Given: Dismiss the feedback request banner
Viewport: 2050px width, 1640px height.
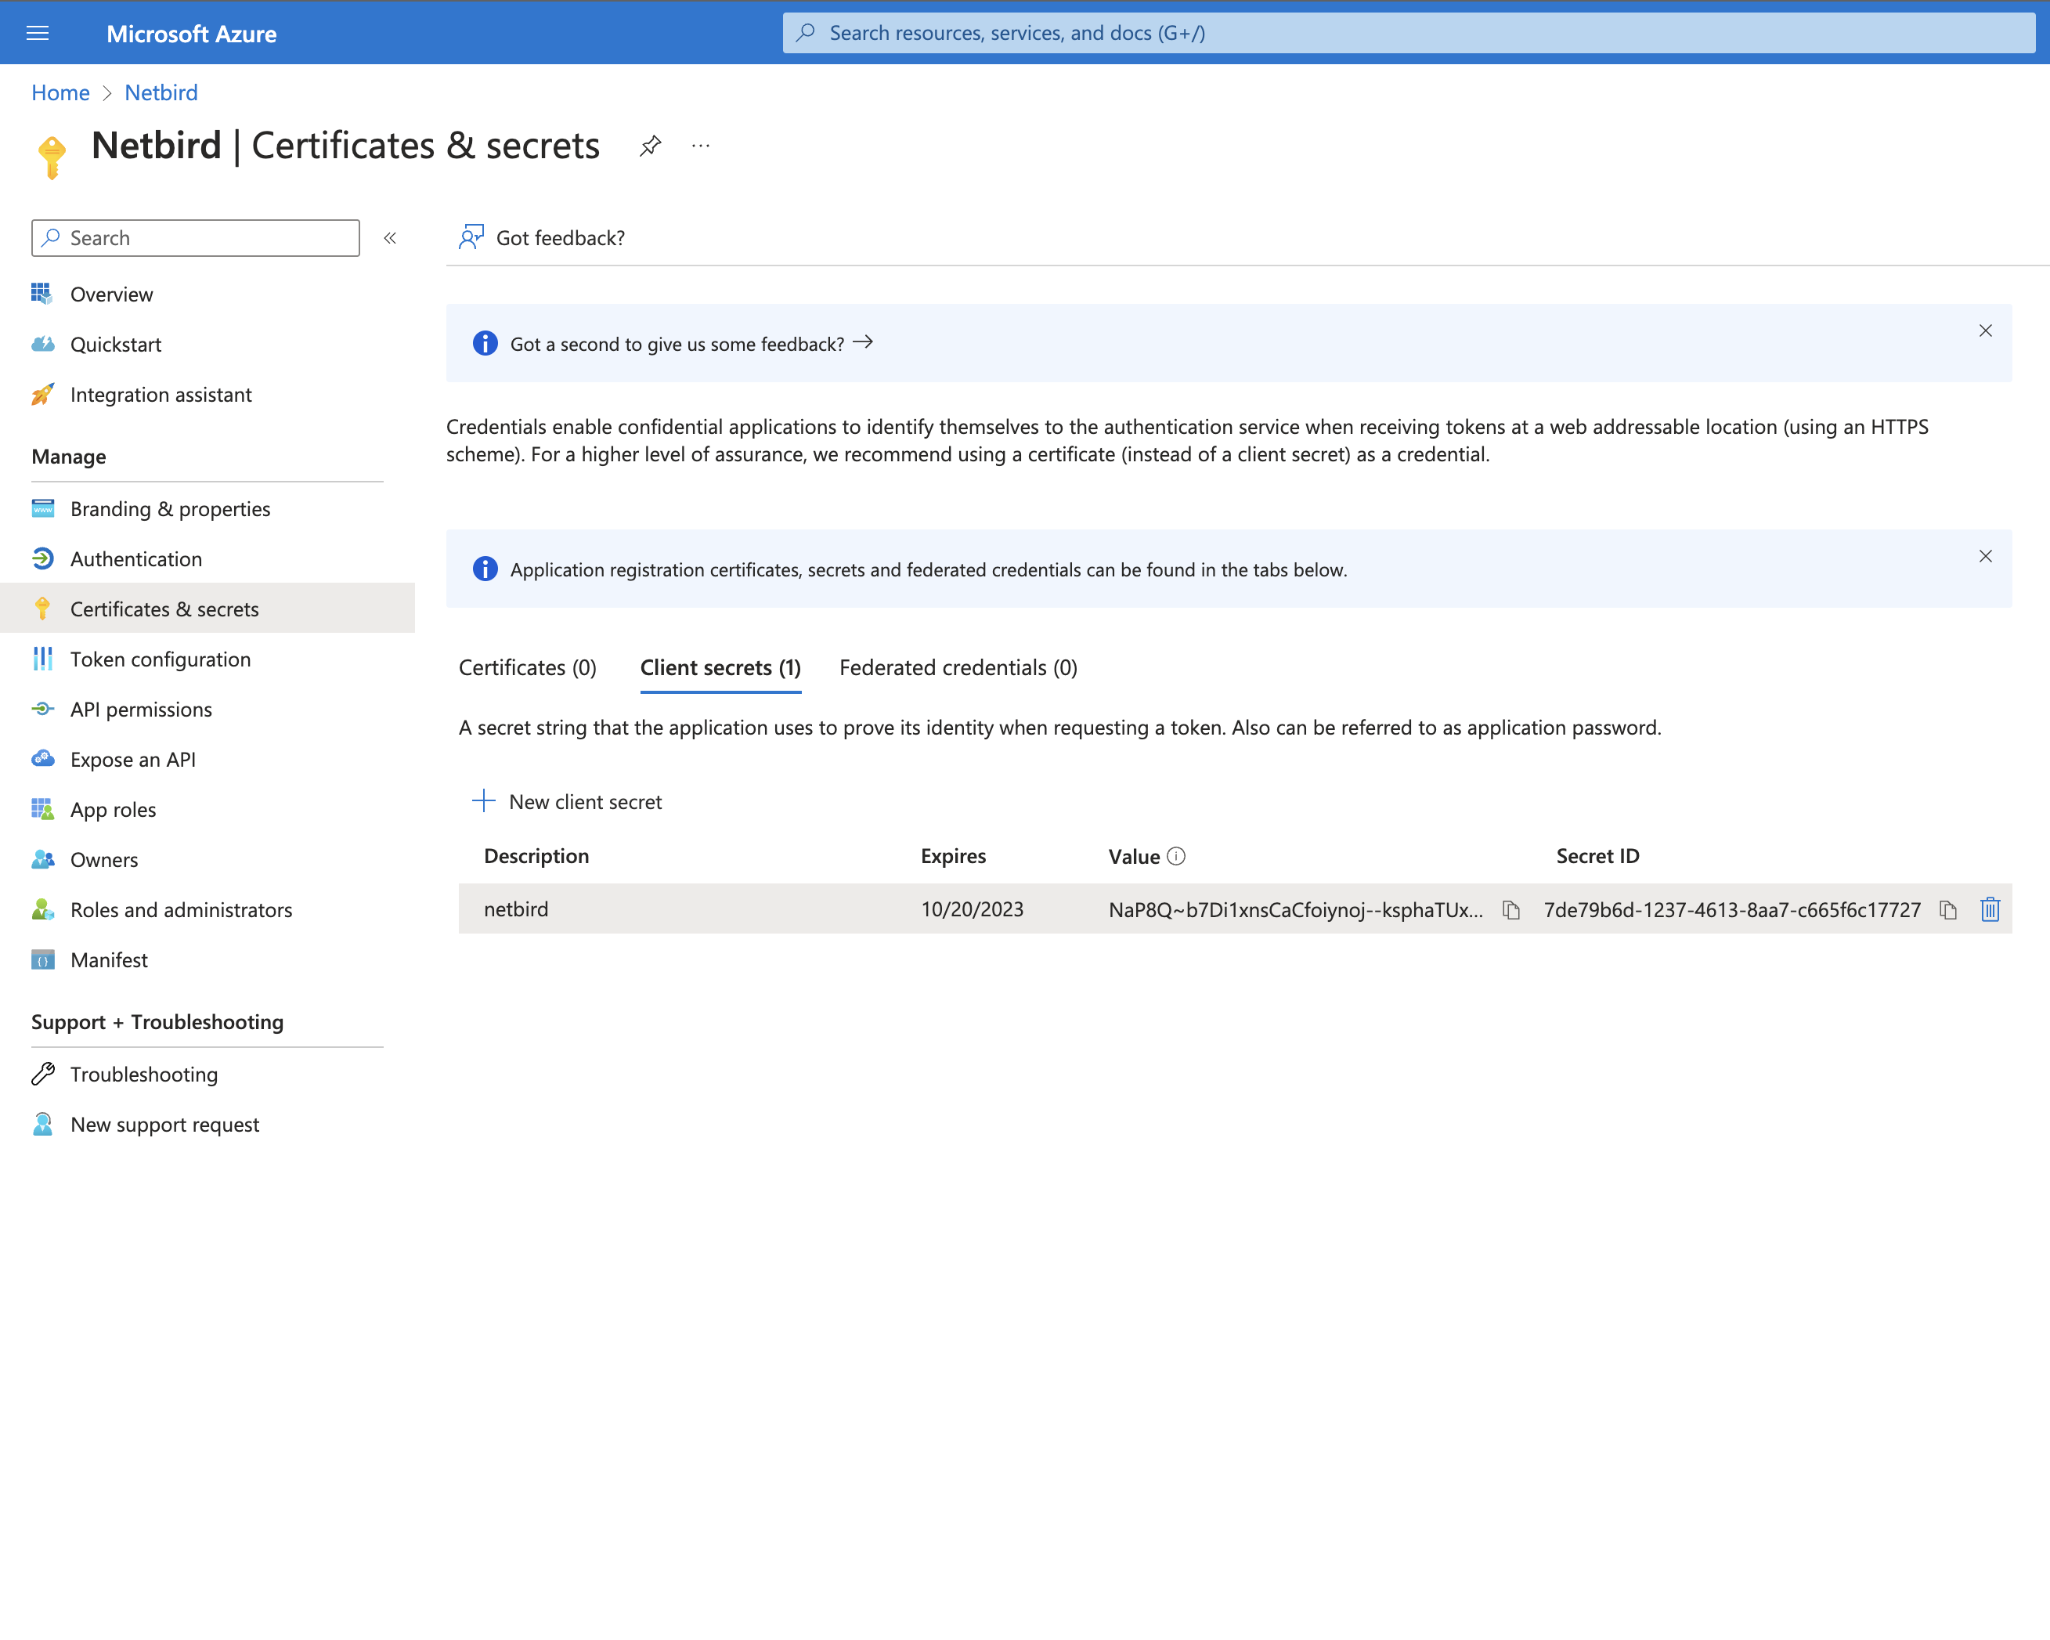Looking at the screenshot, I should [x=1985, y=331].
